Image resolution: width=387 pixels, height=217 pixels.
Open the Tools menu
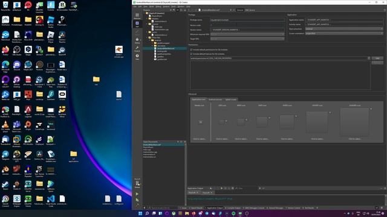(174, 7)
